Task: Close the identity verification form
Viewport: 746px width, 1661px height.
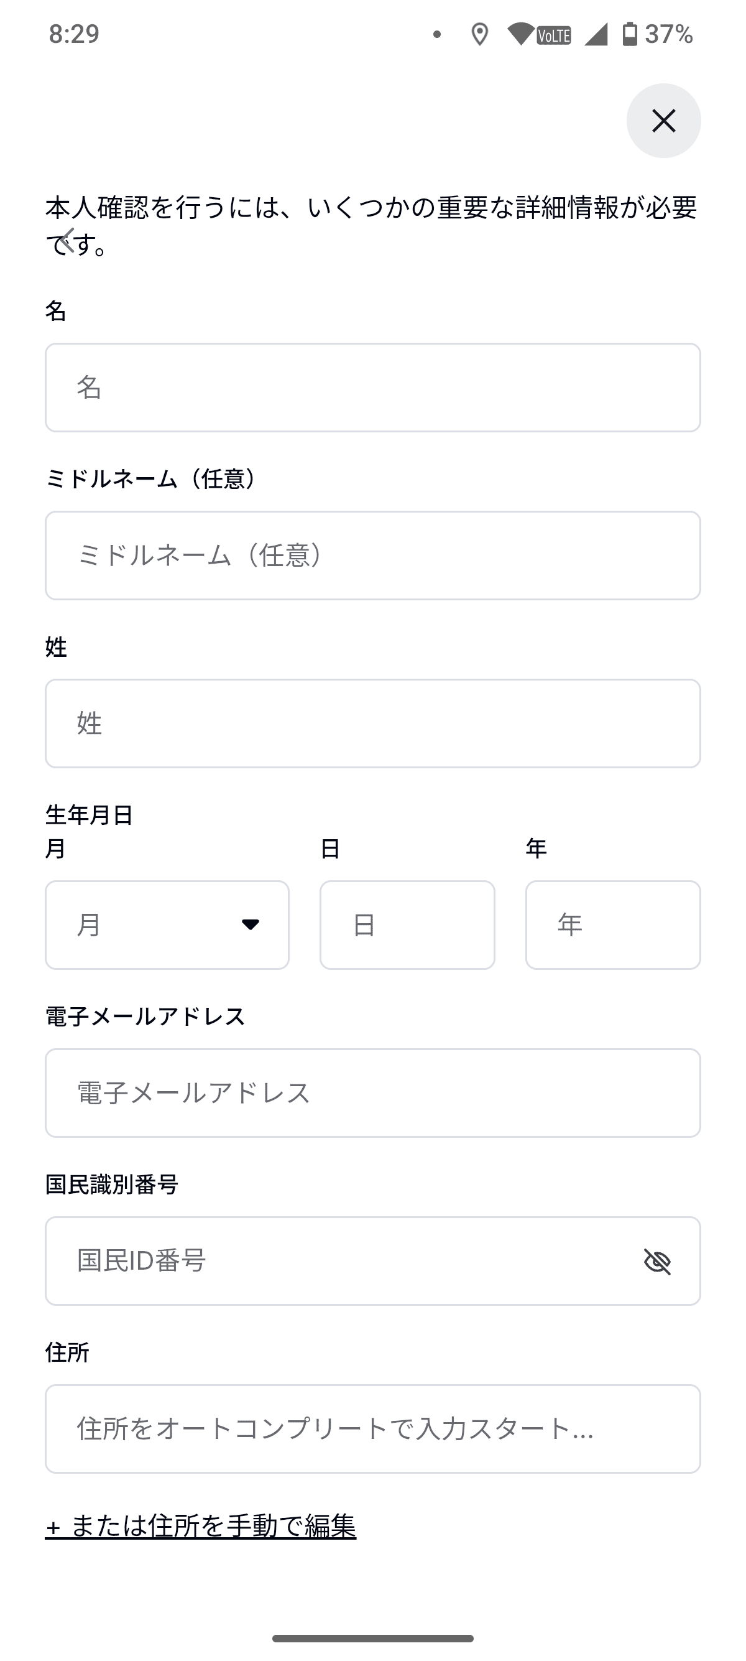Action: [x=663, y=121]
